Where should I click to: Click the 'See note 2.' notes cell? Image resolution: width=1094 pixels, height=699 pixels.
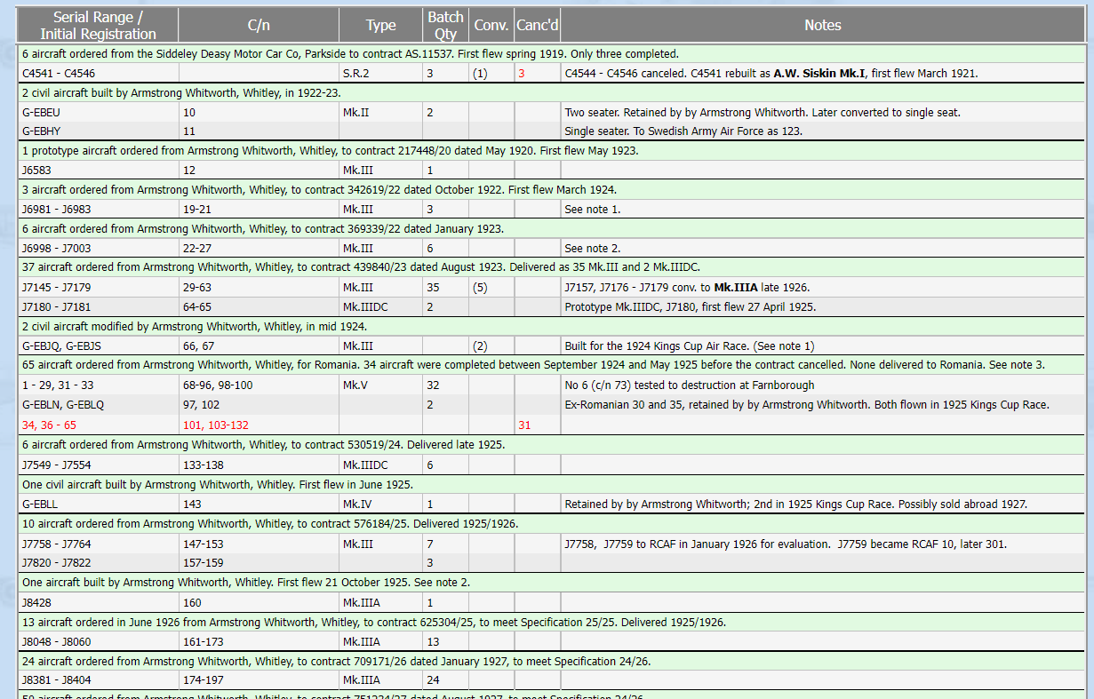[x=823, y=249]
